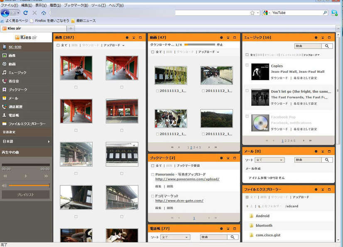
Task: Open the ツール(T) menu
Action: [98, 5]
